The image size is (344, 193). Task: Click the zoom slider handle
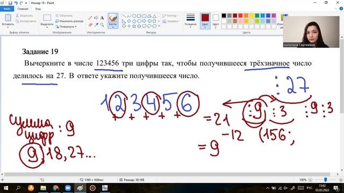click(x=326, y=180)
